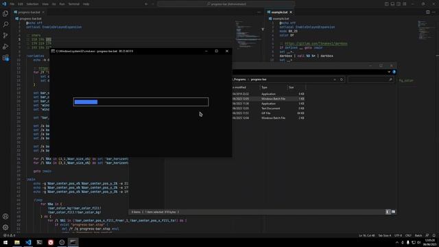439x247 pixels.
Task: Switch File Explorer to details view
Action: (388, 212)
